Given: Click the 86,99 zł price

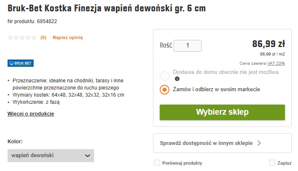Looking at the screenshot, I should 269,44.
